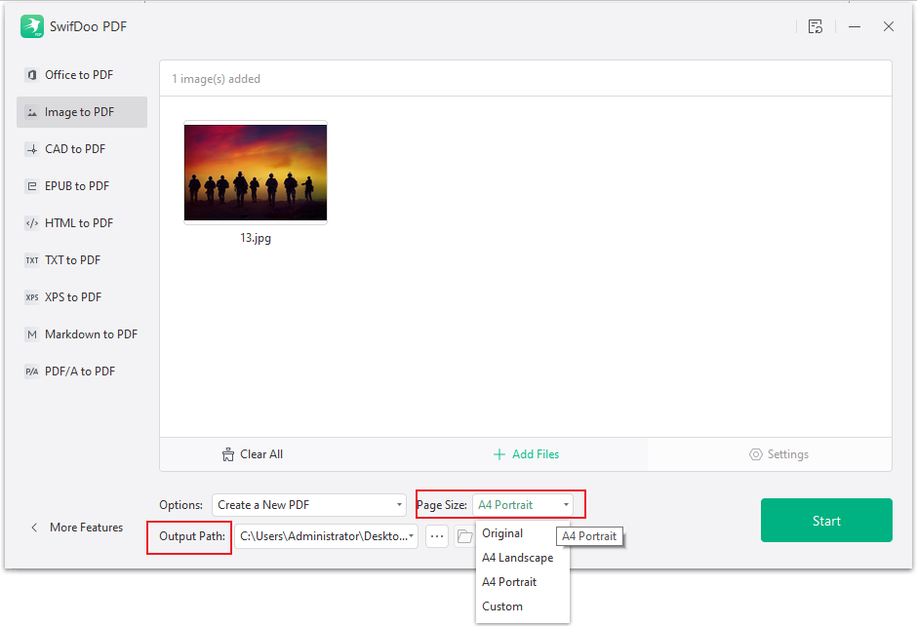Select the Office to PDF conversion icon
Viewport: 917px width, 626px height.
click(30, 74)
